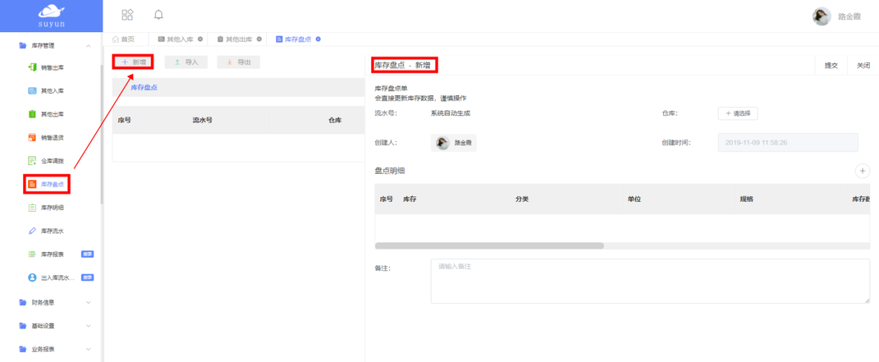
Task: Collapse the 库存管理 menu group
Action: point(54,46)
